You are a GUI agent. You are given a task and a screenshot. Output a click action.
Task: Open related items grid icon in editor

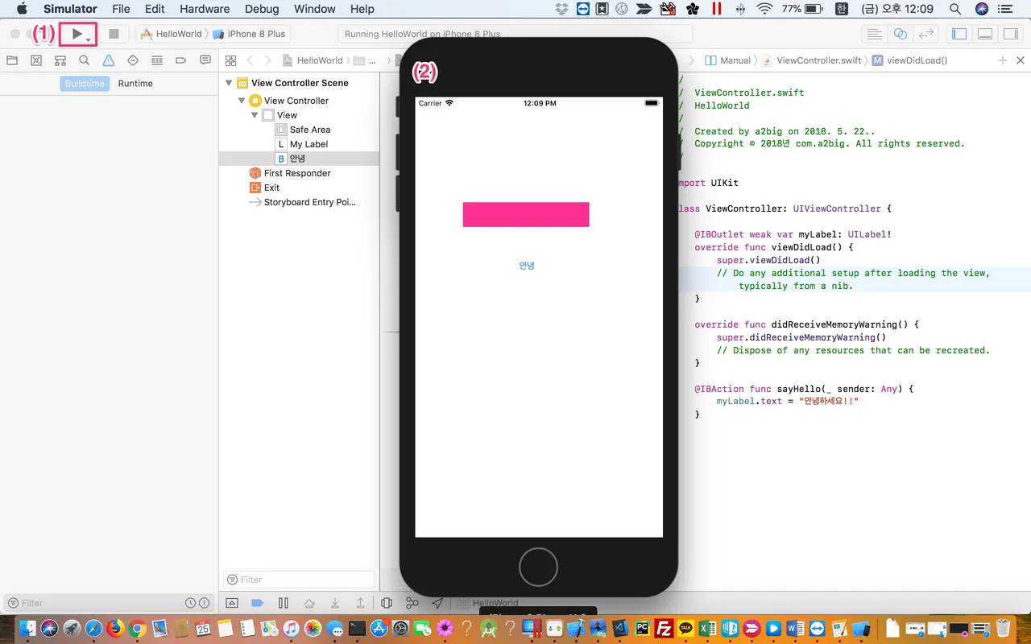click(x=230, y=60)
